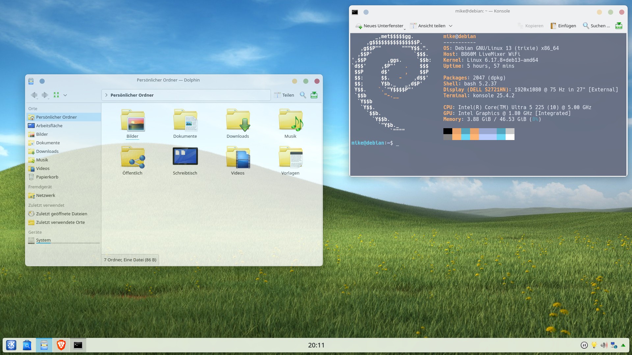Select Downloads in the Orte sidebar

point(47,151)
